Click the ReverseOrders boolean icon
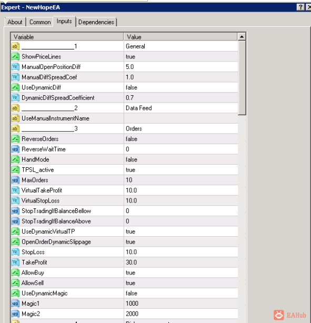Screen dimensions: 311x323 coord(15,139)
